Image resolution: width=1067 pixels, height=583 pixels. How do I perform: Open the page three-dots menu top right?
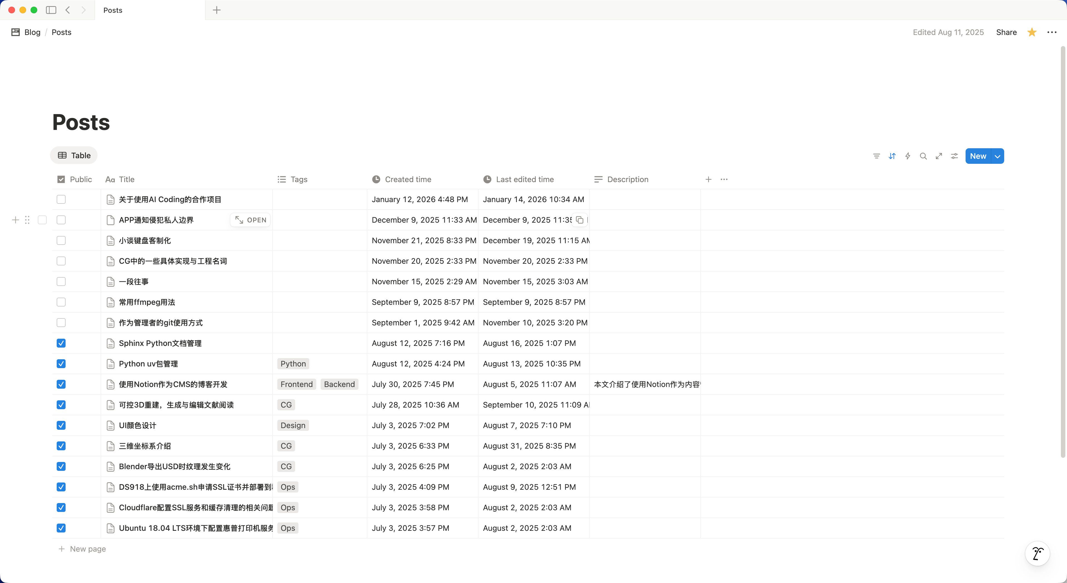(x=1052, y=32)
